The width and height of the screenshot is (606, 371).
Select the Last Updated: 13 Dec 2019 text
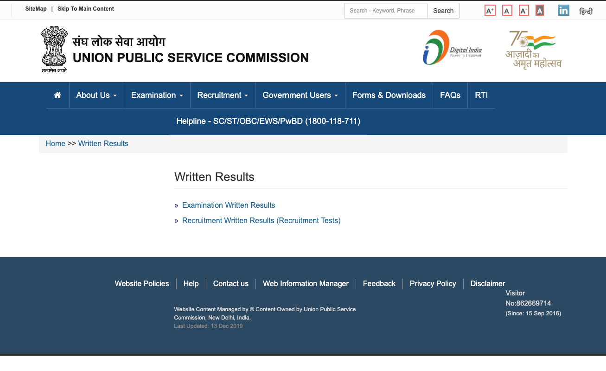(x=208, y=326)
